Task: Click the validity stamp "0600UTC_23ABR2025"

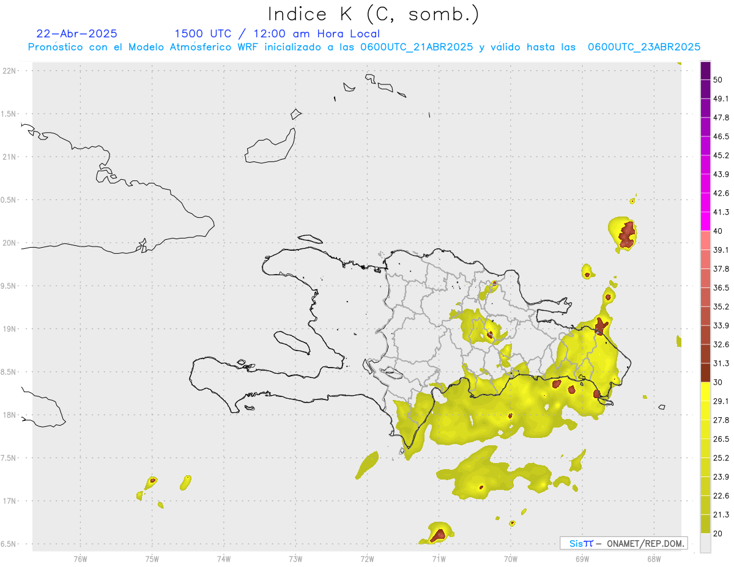Action: [x=644, y=47]
